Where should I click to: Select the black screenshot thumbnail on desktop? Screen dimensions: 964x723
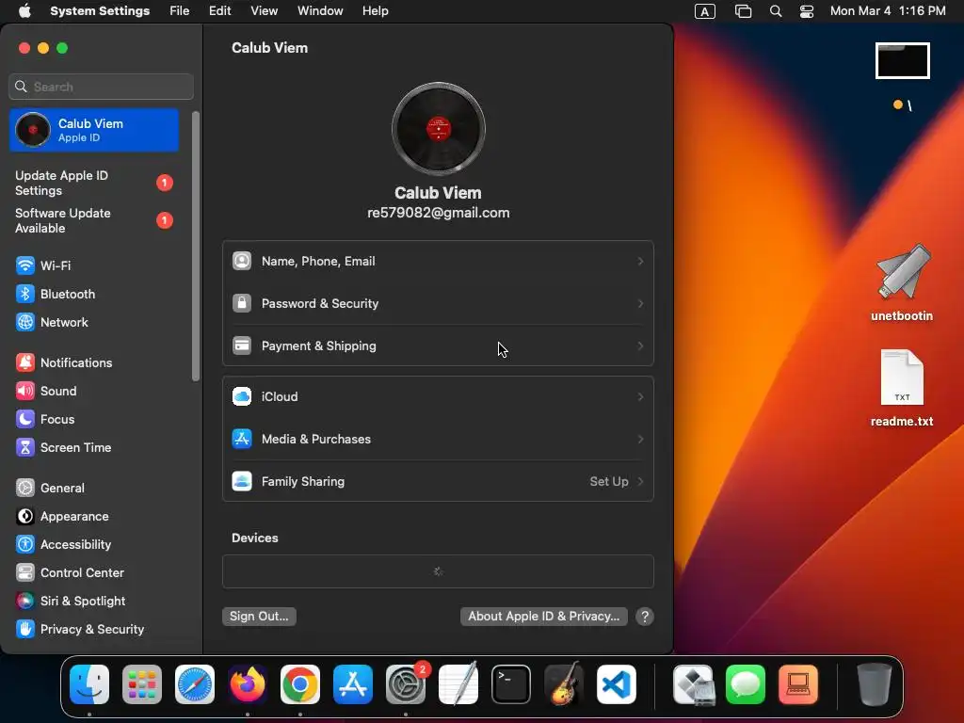click(x=903, y=61)
